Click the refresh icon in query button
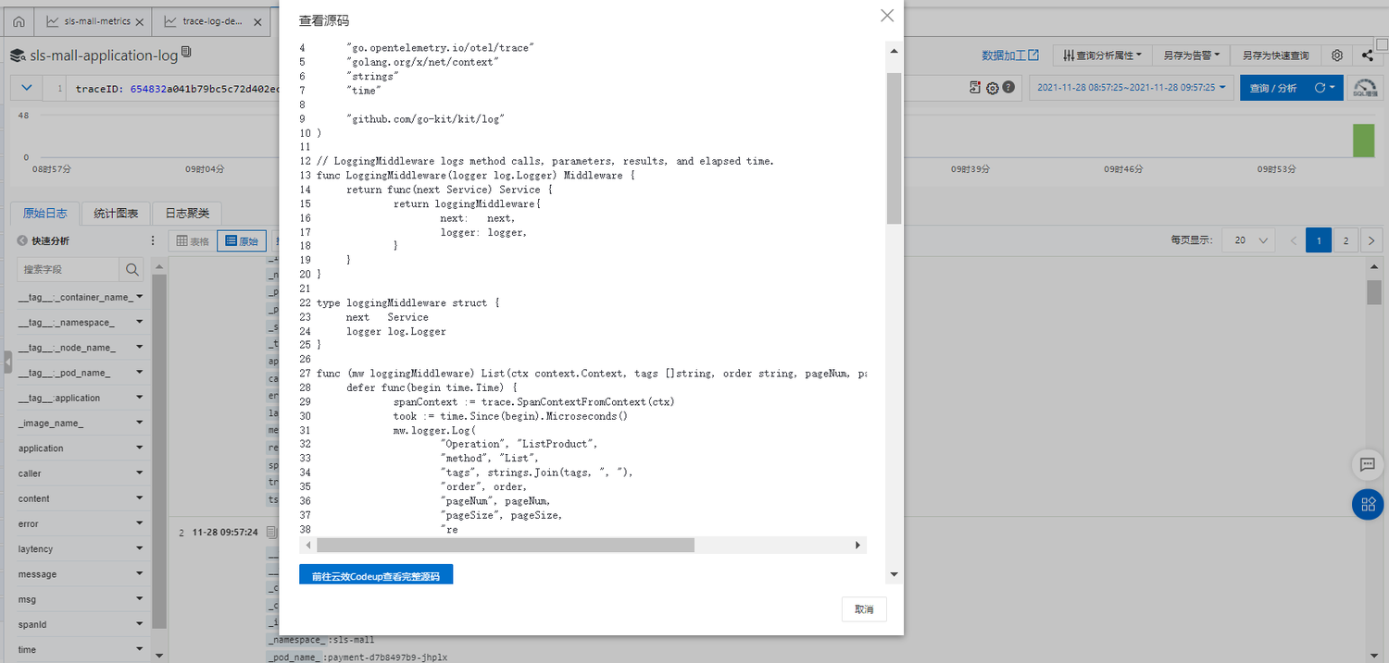The image size is (1389, 663). pyautogui.click(x=1320, y=88)
